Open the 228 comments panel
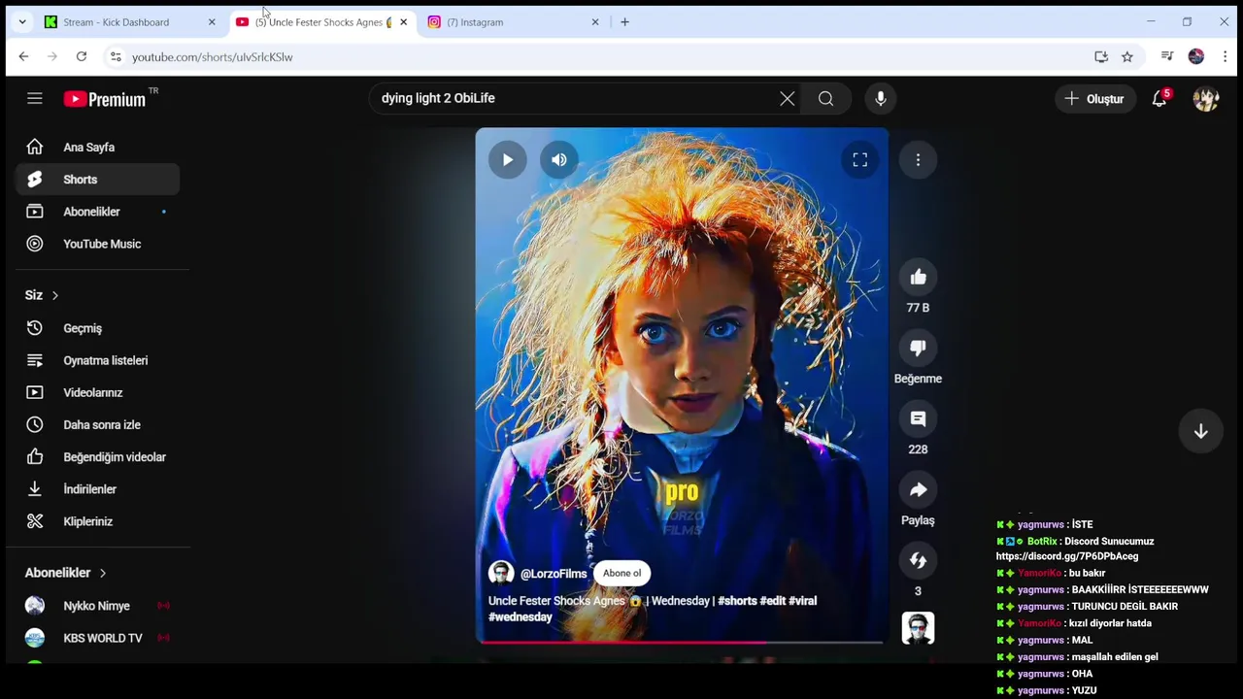 point(918,419)
